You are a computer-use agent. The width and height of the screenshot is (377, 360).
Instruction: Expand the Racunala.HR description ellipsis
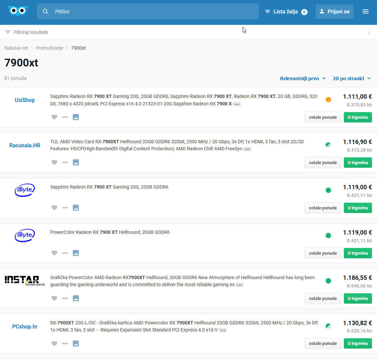pyautogui.click(x=247, y=149)
